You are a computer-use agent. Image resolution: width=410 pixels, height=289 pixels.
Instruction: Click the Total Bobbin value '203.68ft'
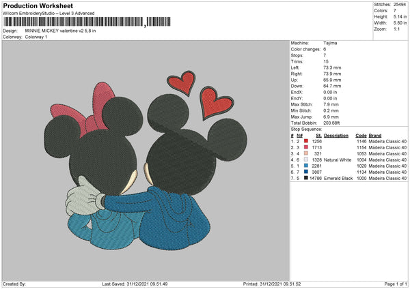(x=331, y=123)
